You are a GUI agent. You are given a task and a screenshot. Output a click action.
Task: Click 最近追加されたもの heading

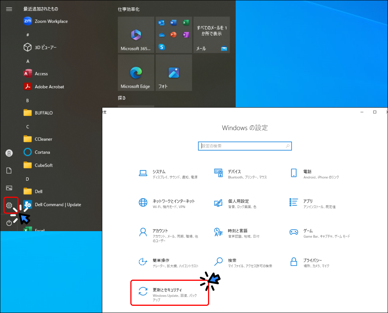click(x=41, y=9)
